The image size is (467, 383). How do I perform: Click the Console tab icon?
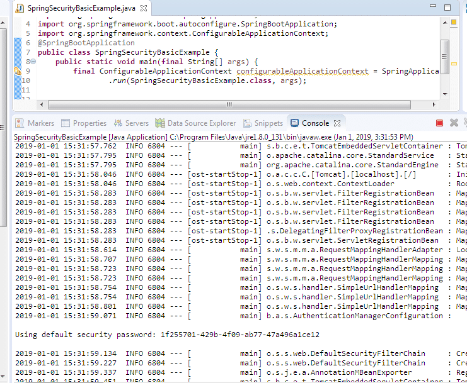point(295,123)
